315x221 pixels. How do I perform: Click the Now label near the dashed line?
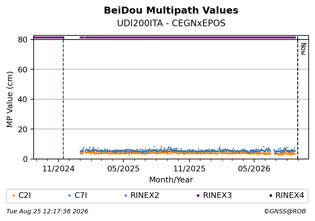tap(303, 49)
